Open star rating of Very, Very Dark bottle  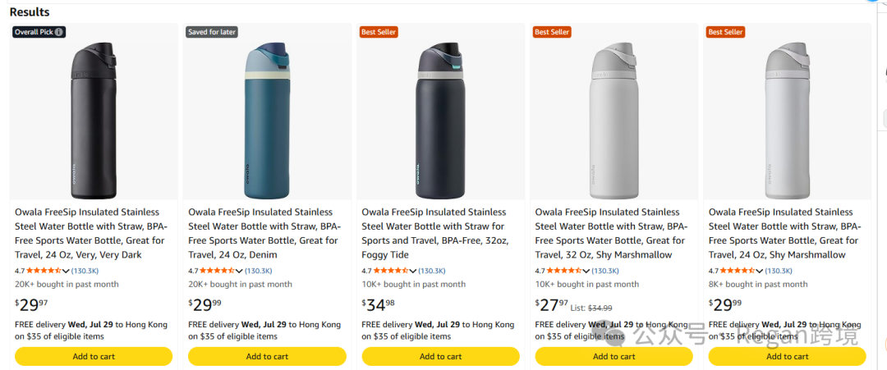44,272
